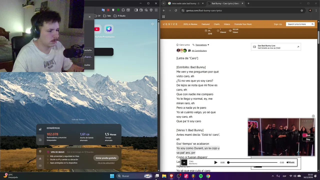
Task: Open TikTok from the taskbar
Action: tap(186, 176)
